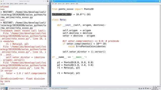Open Shell menu in Python Shell window
161x90 pixels.
(8, 4)
